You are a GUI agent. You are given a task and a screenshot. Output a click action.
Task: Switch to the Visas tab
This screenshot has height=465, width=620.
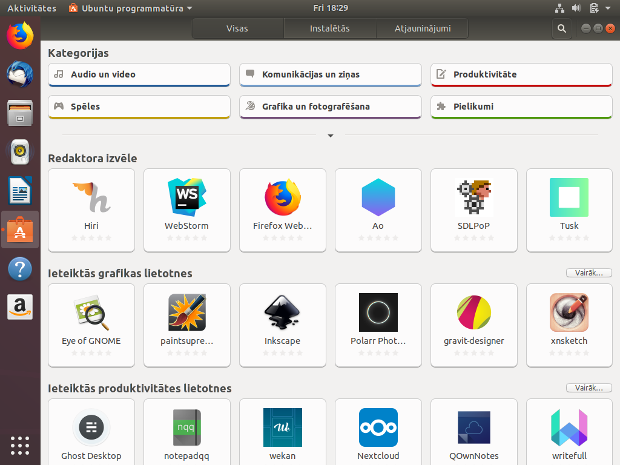237,28
